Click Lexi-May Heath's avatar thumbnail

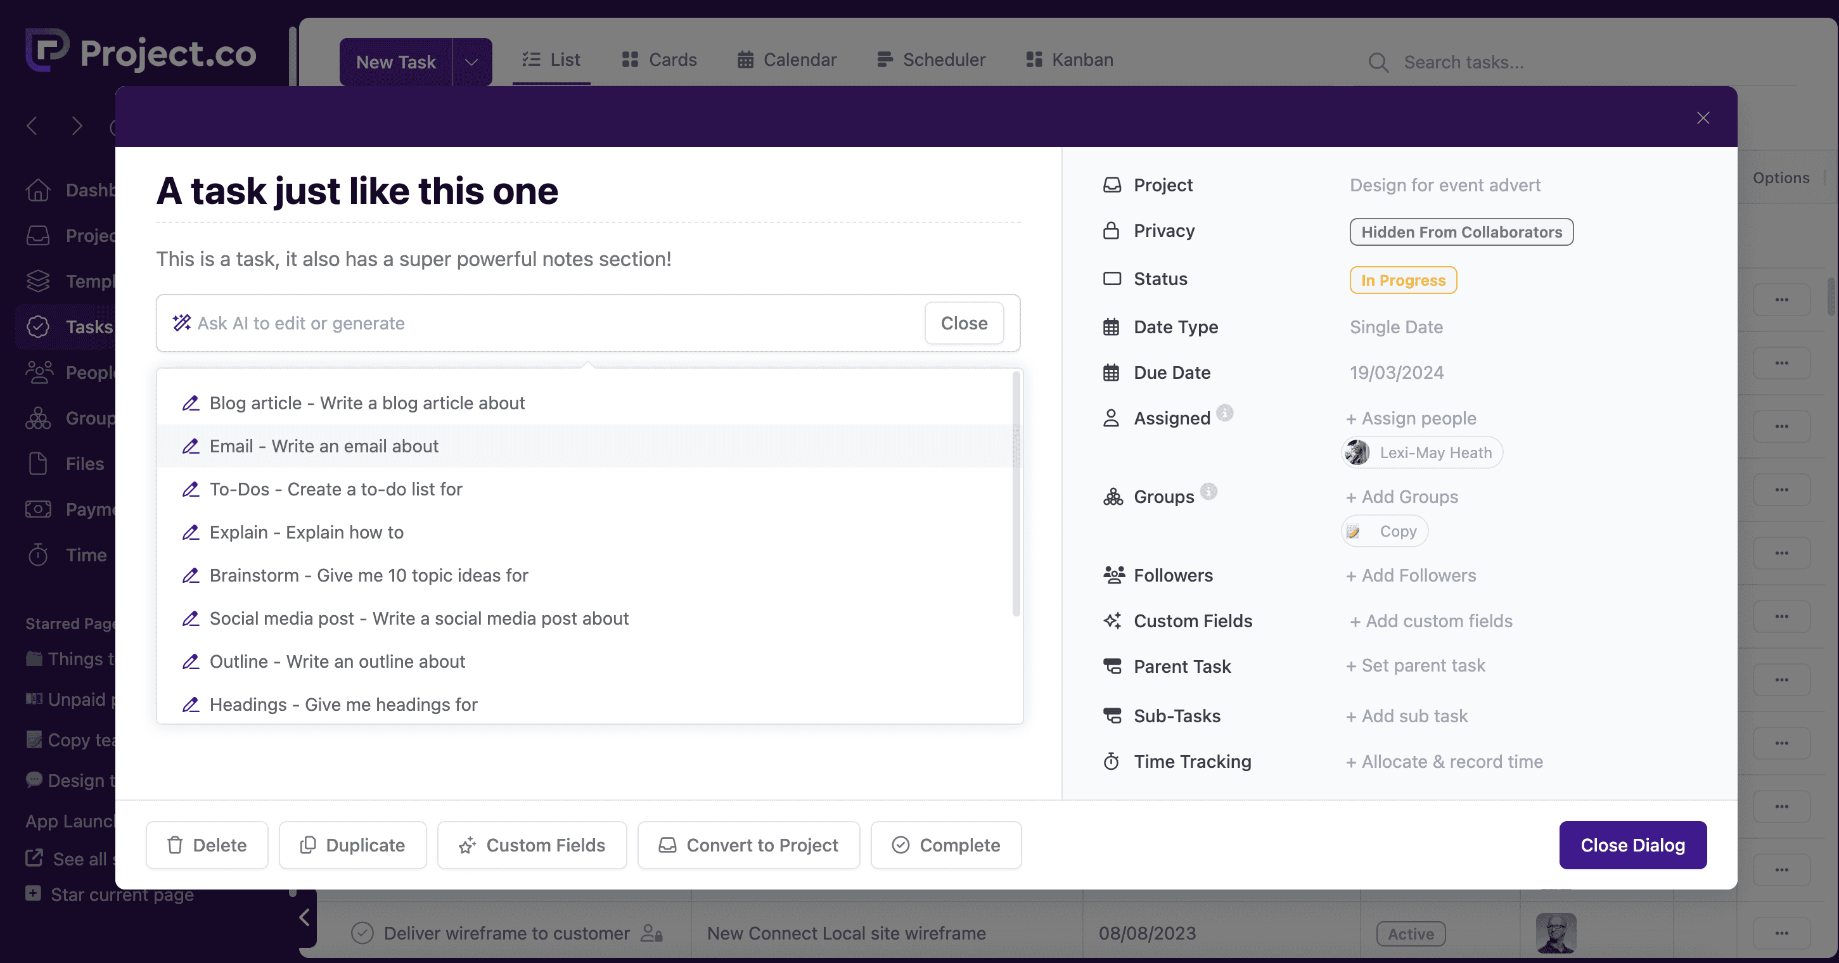point(1357,452)
